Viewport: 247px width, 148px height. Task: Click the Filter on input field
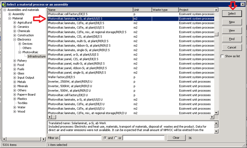pyautogui.click(x=81, y=137)
